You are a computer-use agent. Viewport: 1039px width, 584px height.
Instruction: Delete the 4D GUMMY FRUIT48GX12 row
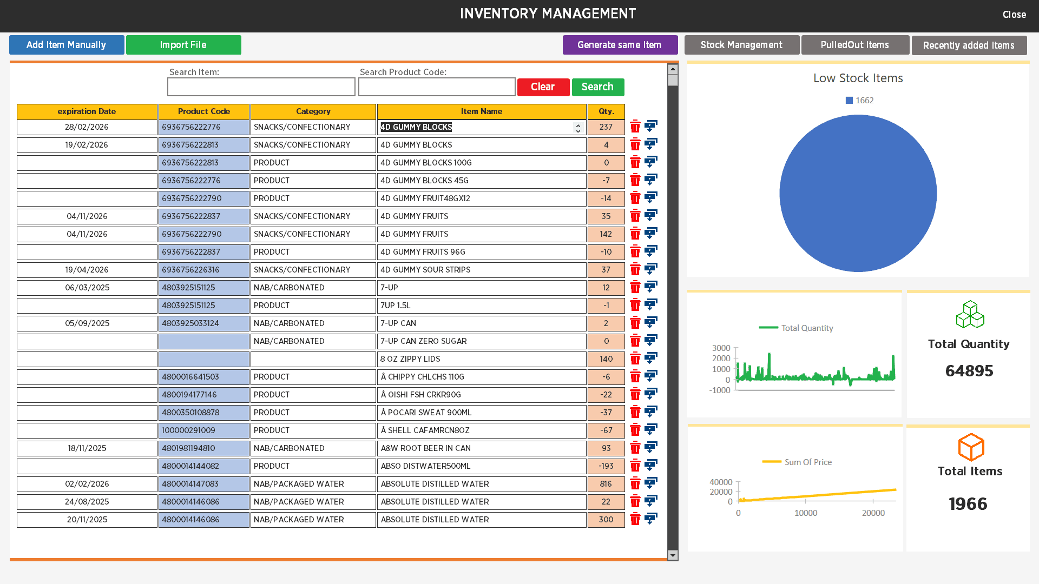[635, 198]
